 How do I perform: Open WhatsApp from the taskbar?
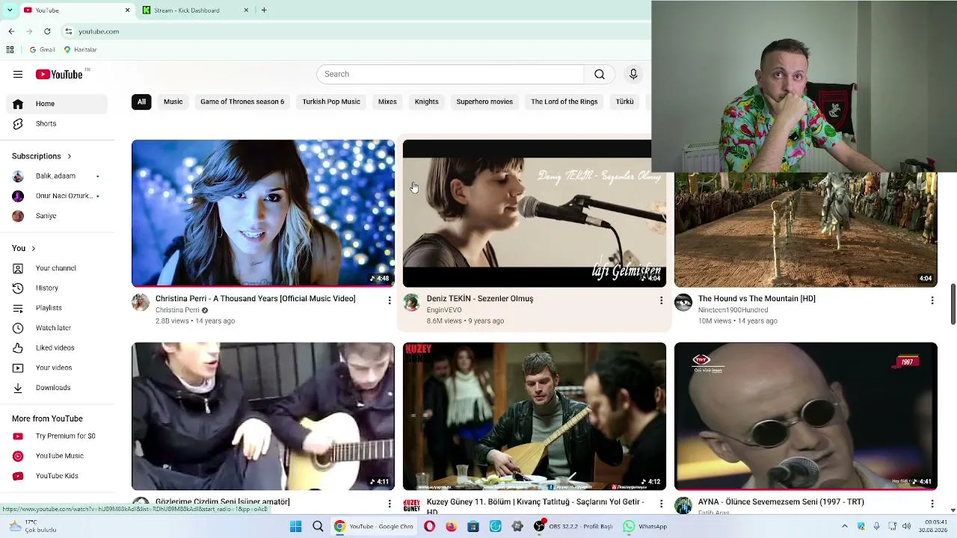(645, 527)
